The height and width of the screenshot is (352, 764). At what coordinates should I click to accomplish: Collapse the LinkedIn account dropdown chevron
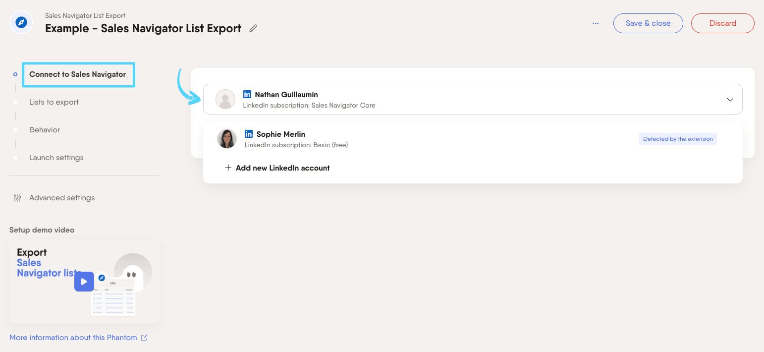(x=730, y=100)
